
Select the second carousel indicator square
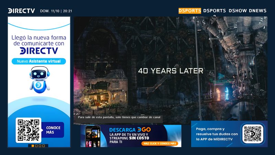coord(36,146)
